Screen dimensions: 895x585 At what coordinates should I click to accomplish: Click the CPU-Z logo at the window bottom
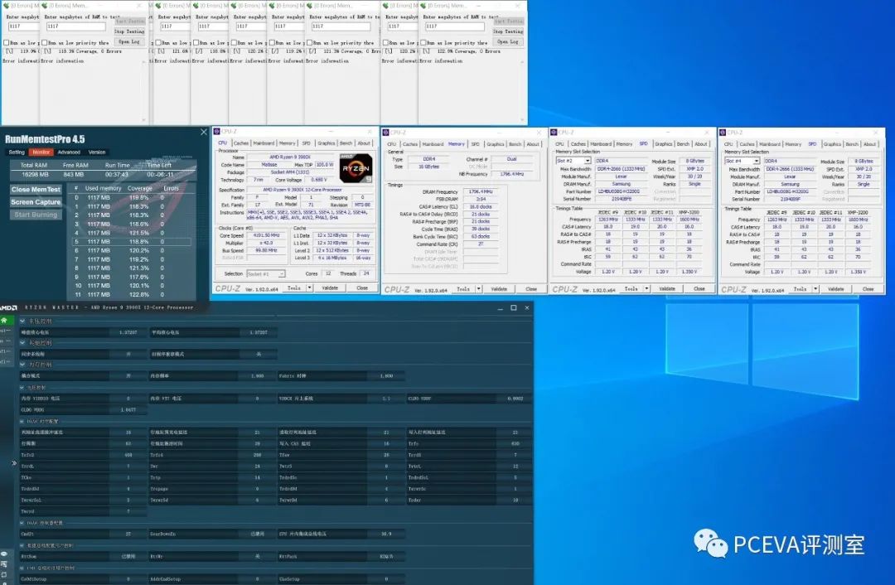pyautogui.click(x=227, y=287)
